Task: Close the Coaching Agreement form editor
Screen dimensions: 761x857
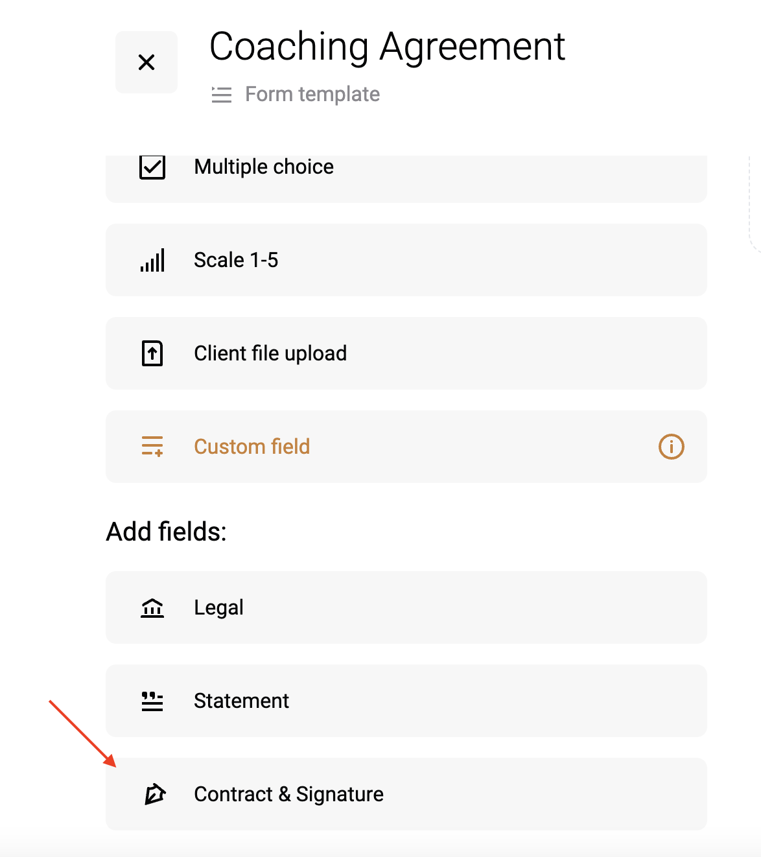Action: [146, 62]
